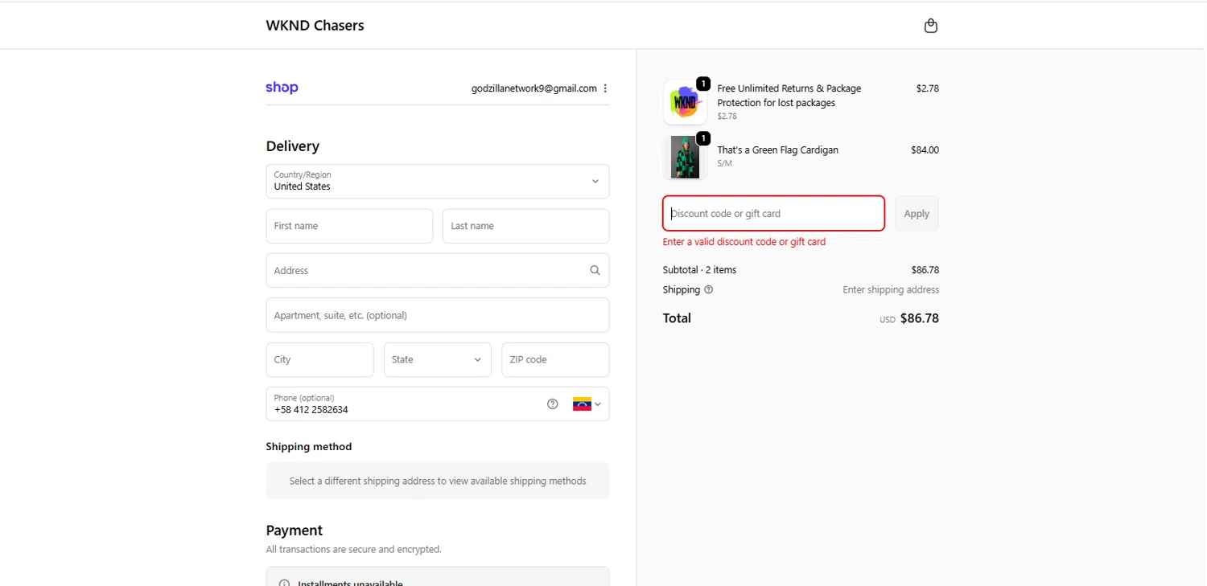Click the "Enter shipping address" text
Image resolution: width=1207 pixels, height=586 pixels.
pos(891,289)
